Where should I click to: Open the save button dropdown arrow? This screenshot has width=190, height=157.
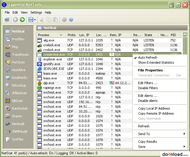click(35, 20)
